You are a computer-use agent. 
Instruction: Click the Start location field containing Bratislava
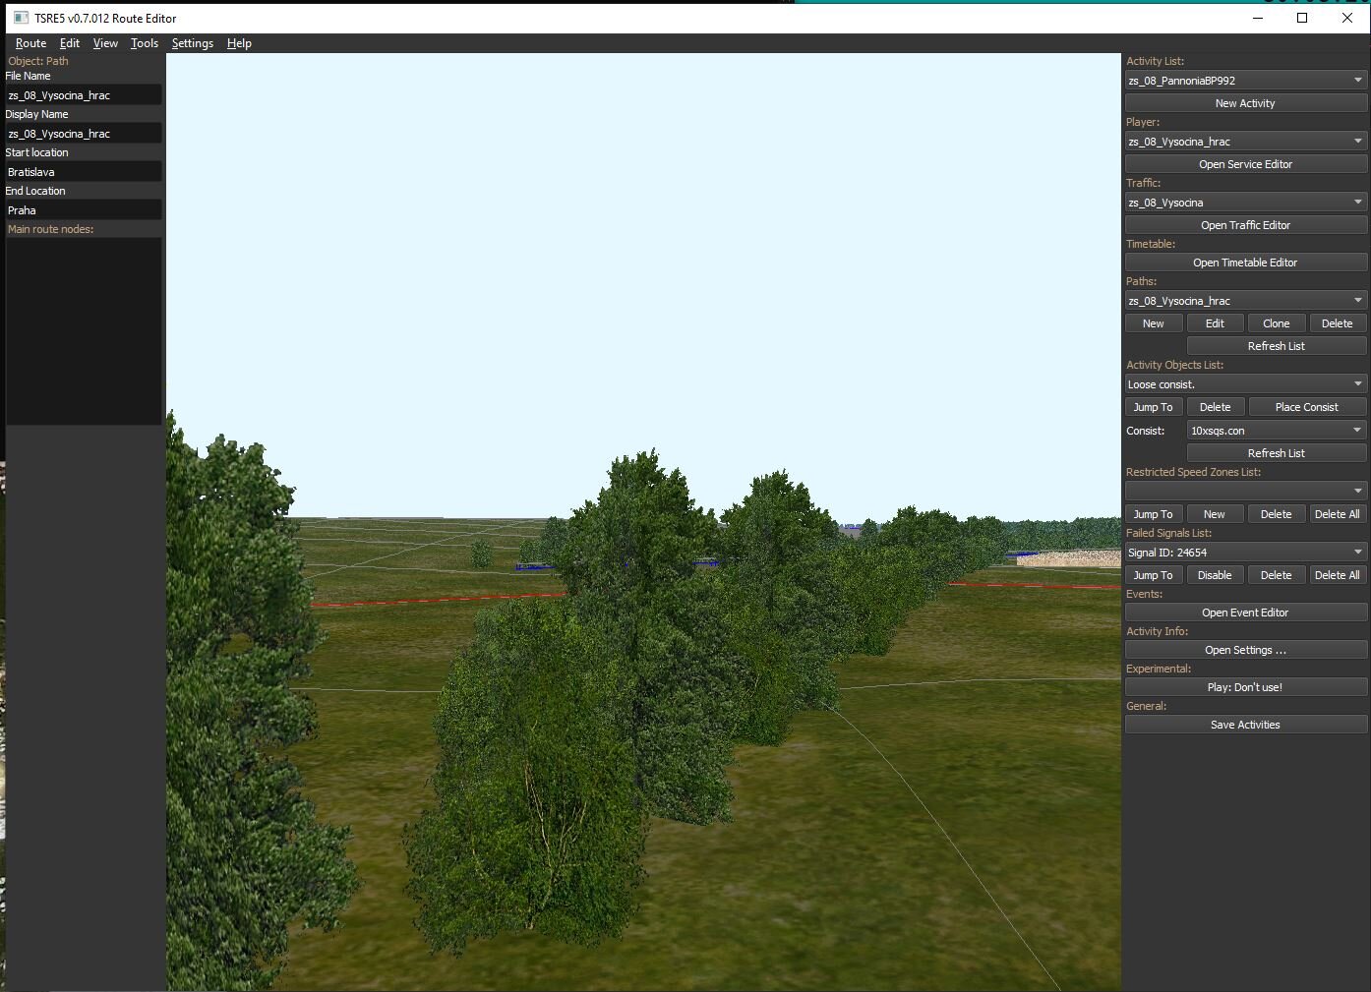pyautogui.click(x=84, y=172)
